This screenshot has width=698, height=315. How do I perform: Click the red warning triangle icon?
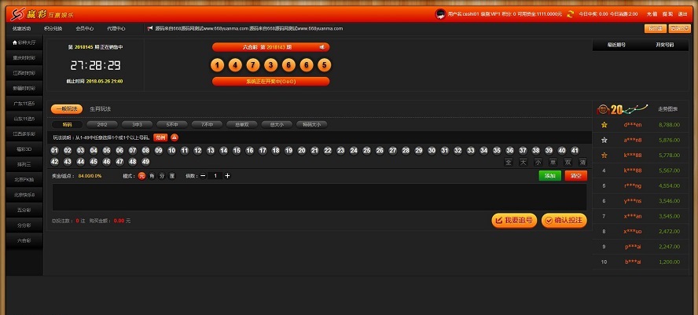pyautogui.click(x=174, y=137)
